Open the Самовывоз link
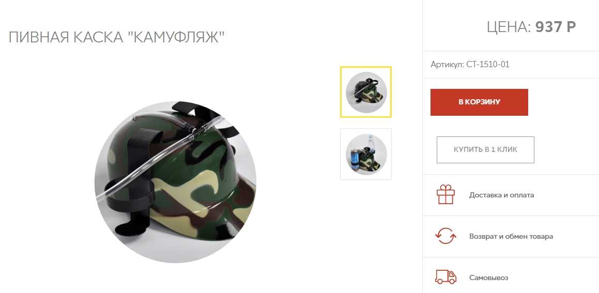Screen dimensions: 599x293 point(488,277)
